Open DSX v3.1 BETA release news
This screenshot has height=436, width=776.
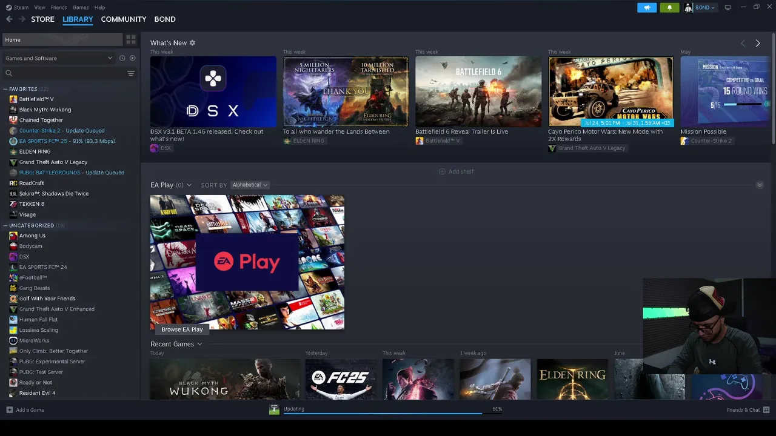tap(207, 135)
